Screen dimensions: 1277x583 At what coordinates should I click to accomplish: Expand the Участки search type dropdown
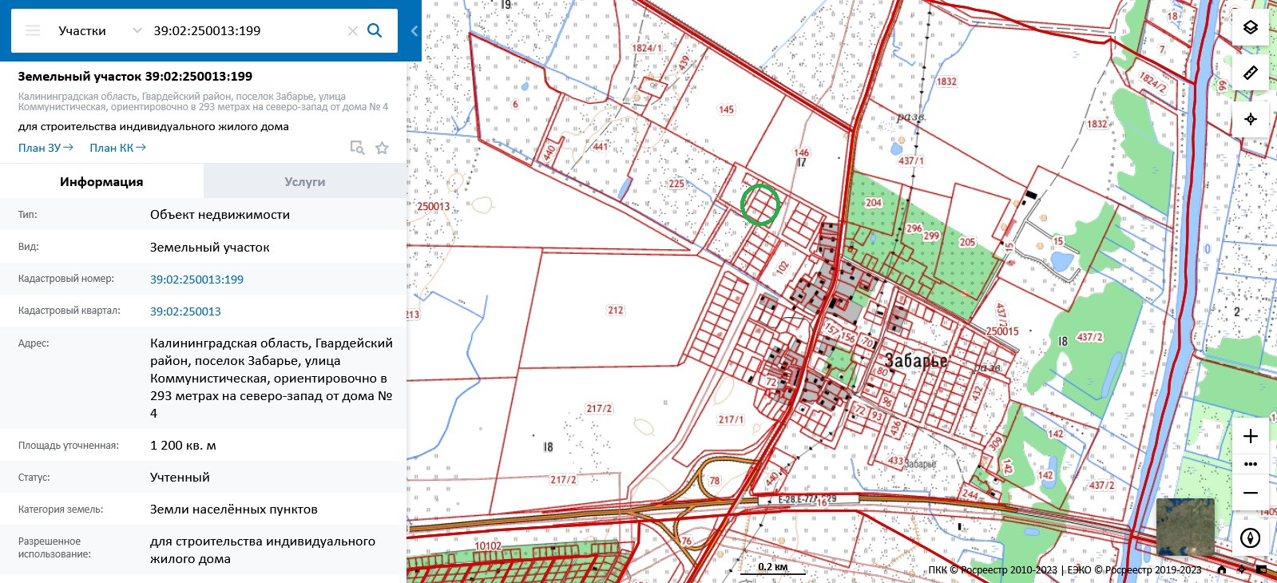[137, 30]
